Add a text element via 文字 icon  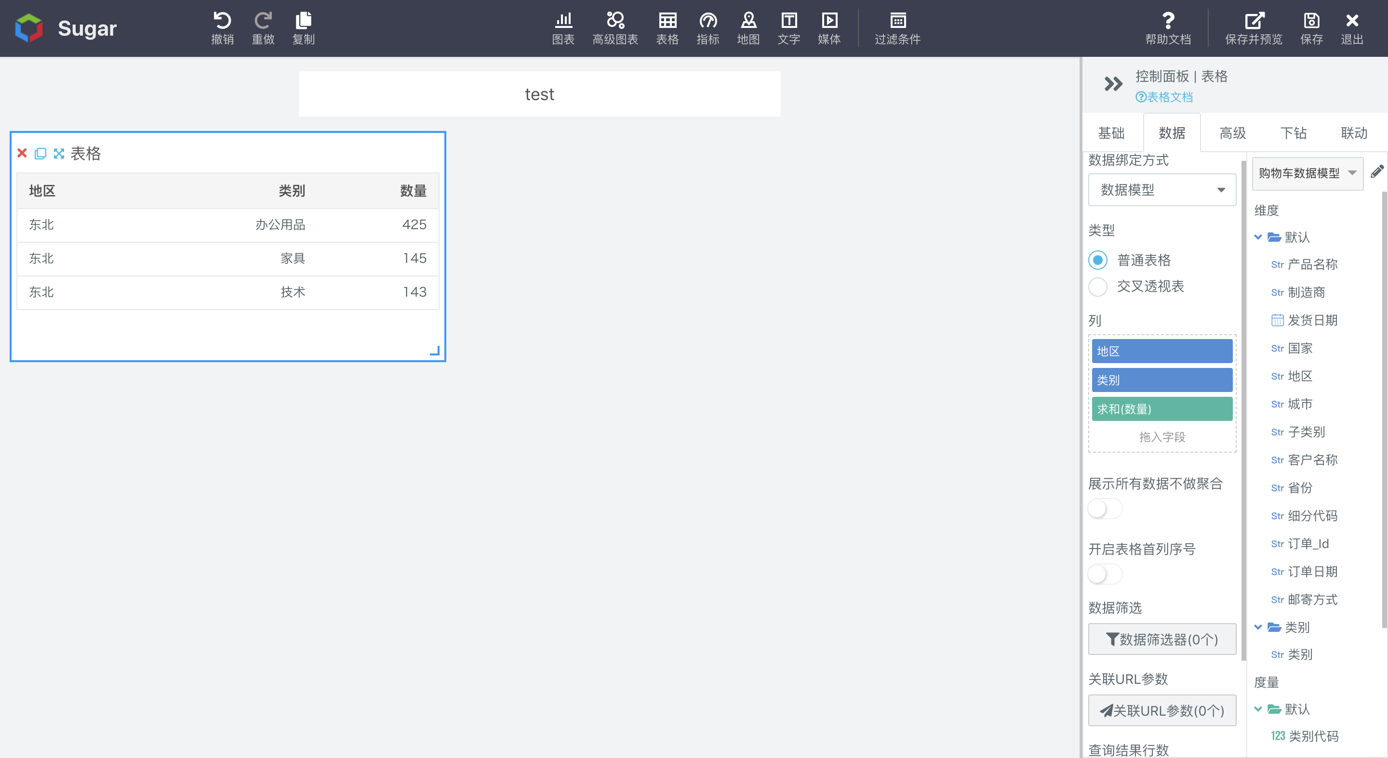(x=789, y=20)
